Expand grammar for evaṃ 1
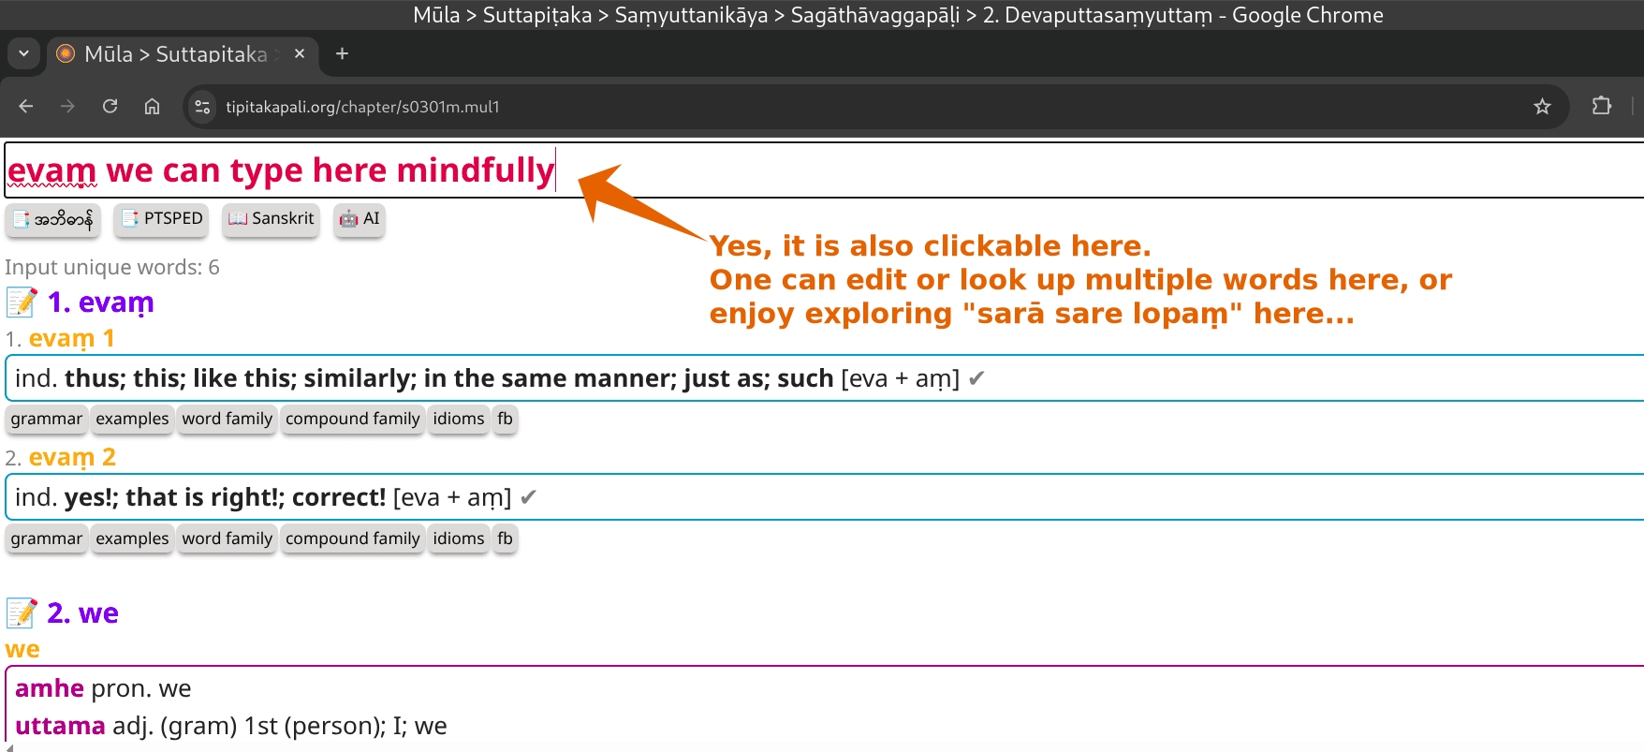The height and width of the screenshot is (752, 1644). point(47,419)
